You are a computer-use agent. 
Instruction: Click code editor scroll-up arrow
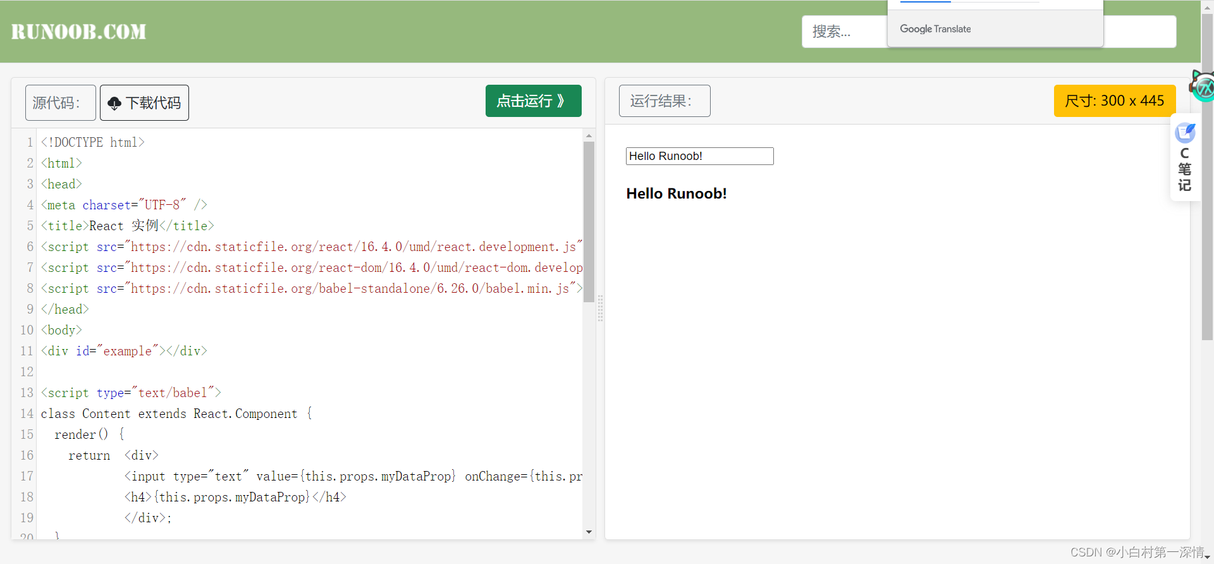point(589,135)
